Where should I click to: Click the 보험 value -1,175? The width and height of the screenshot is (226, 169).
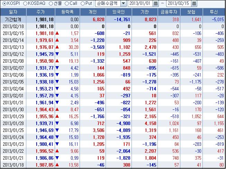(195, 82)
